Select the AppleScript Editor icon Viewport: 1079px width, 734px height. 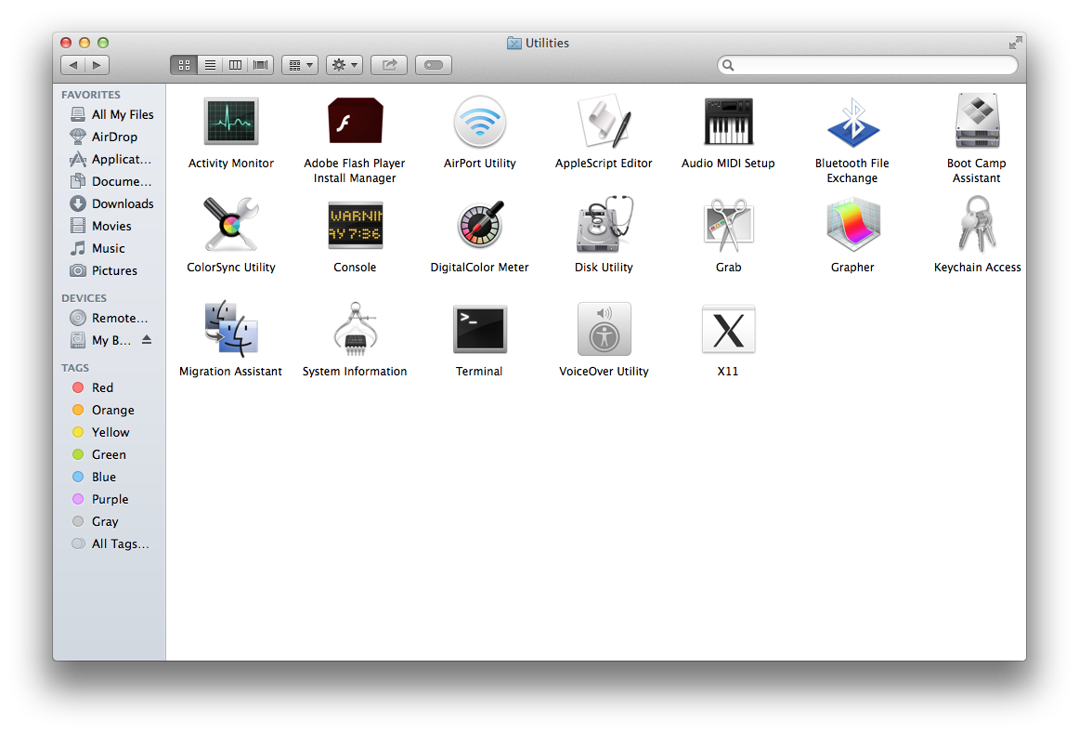pos(604,121)
